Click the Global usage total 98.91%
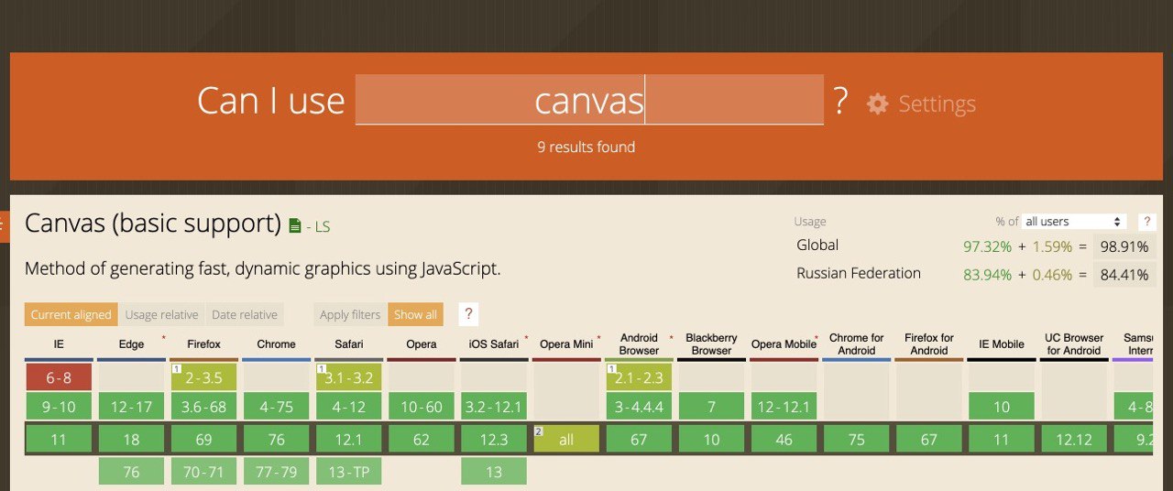 (x=1124, y=246)
